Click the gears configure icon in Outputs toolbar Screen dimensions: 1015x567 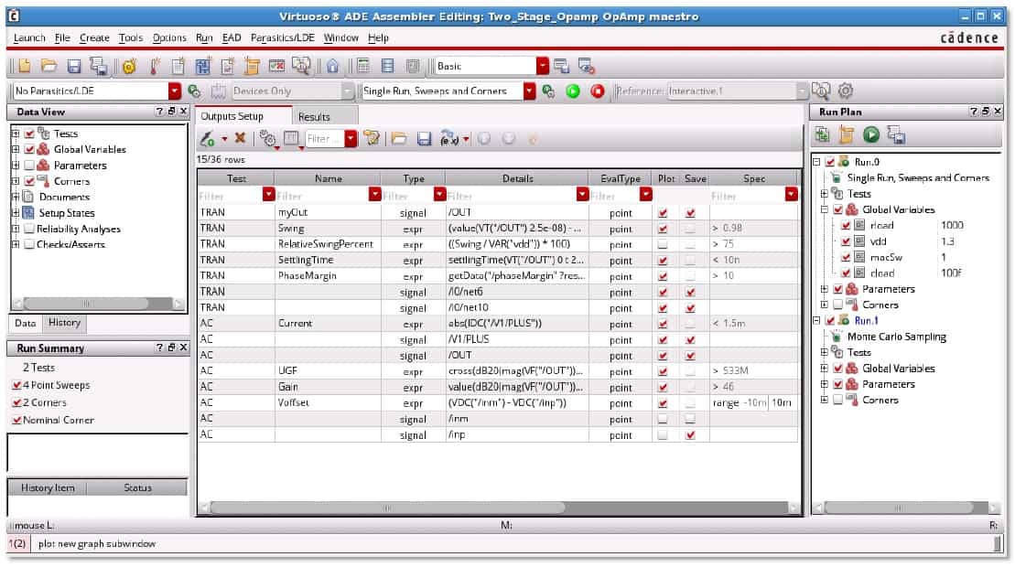(x=267, y=138)
